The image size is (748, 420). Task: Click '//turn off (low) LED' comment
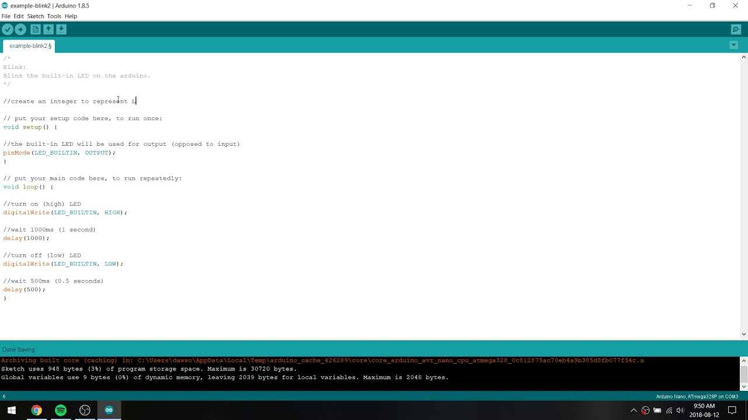42,255
